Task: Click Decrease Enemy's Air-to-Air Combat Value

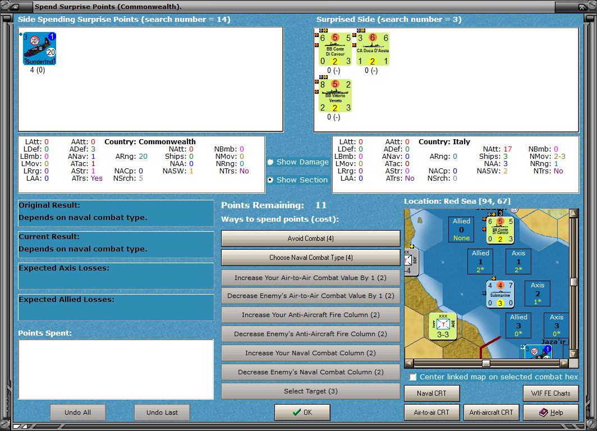Action: [311, 296]
